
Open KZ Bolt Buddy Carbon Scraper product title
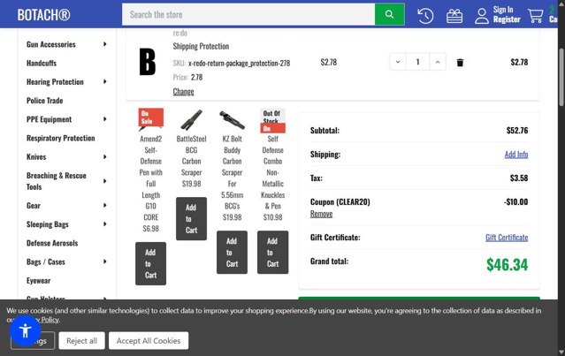(232, 172)
